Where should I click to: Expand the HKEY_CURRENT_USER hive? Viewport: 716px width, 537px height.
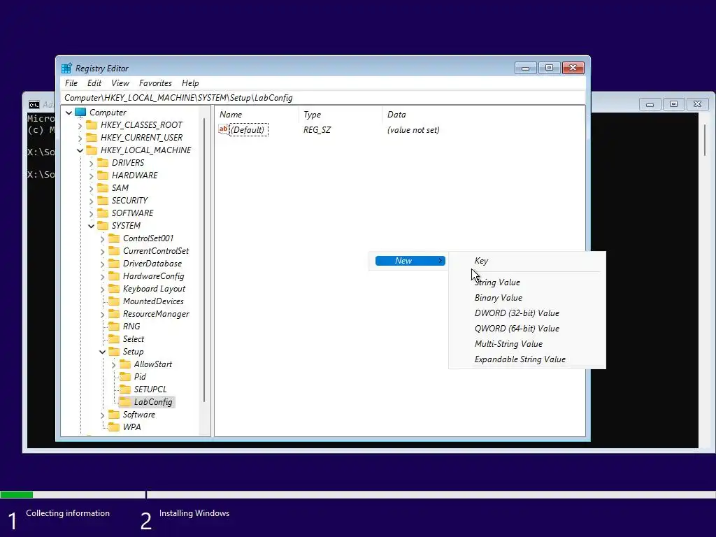pyautogui.click(x=80, y=138)
